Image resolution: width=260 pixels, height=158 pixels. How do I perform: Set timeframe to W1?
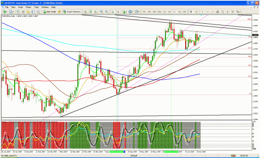180,12
